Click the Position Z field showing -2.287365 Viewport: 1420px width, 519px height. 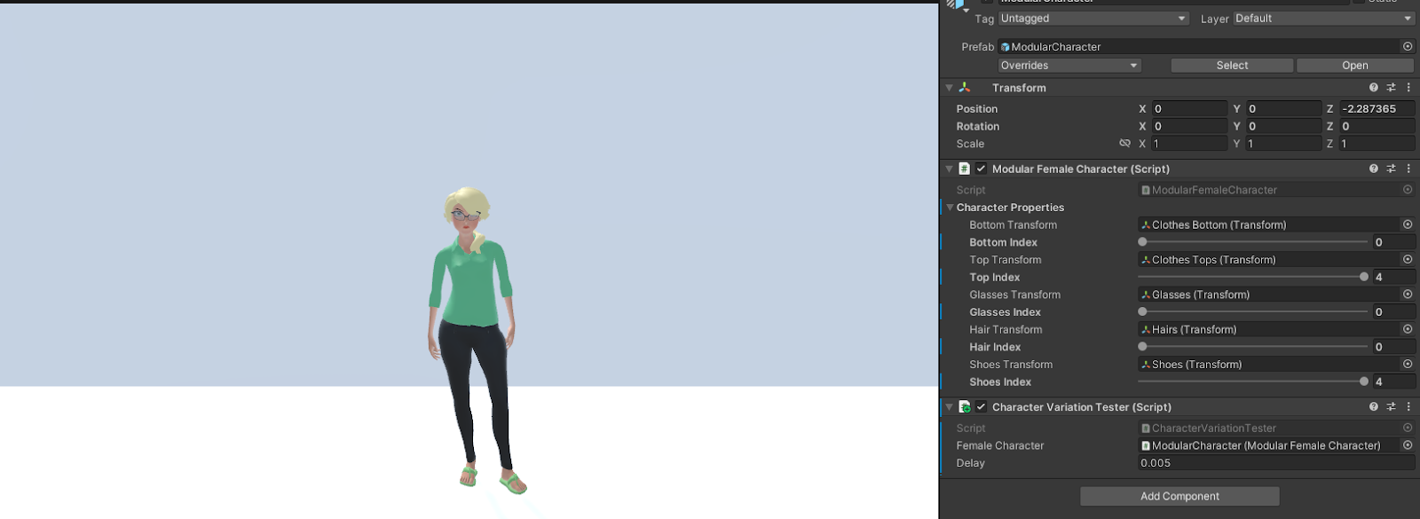pos(1377,108)
